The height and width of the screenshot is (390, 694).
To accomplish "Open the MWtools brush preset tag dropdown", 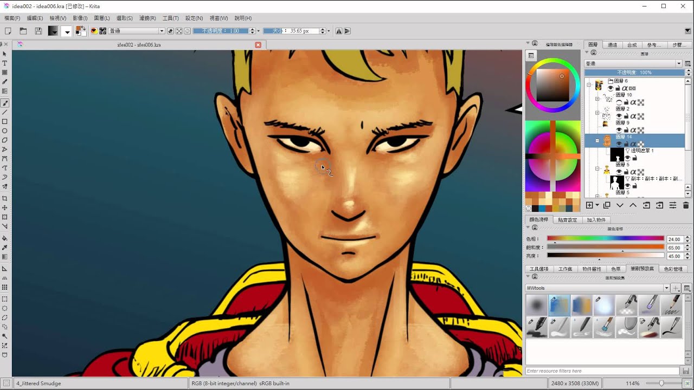I will [x=597, y=288].
